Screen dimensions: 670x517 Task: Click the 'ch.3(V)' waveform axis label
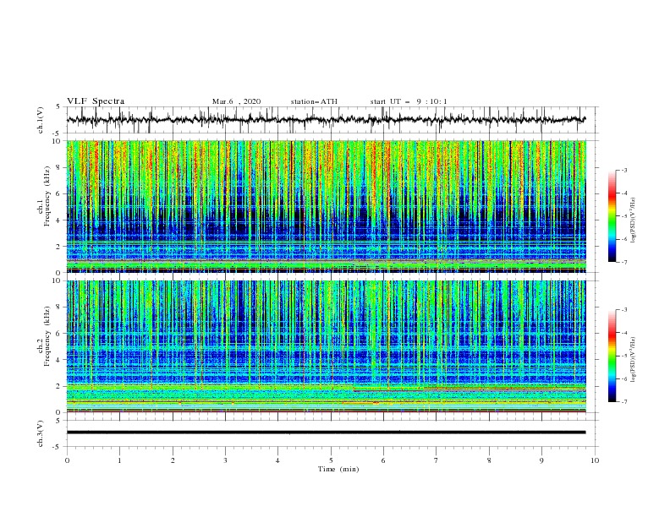click(x=41, y=433)
